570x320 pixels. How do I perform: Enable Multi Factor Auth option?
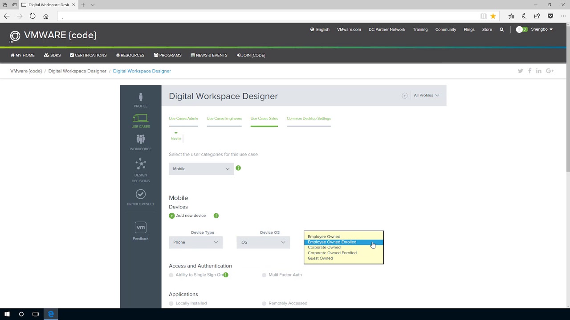(265, 275)
